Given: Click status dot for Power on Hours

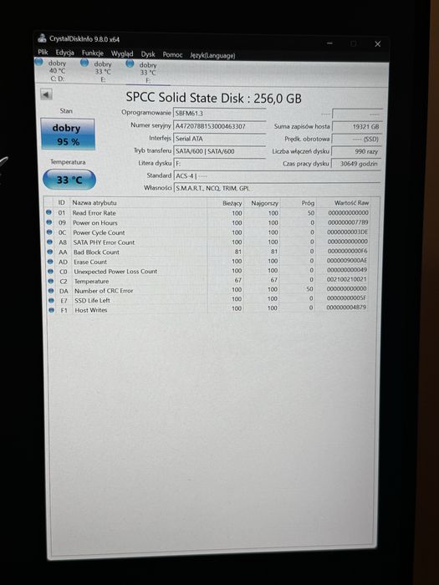Looking at the screenshot, I should (x=48, y=222).
